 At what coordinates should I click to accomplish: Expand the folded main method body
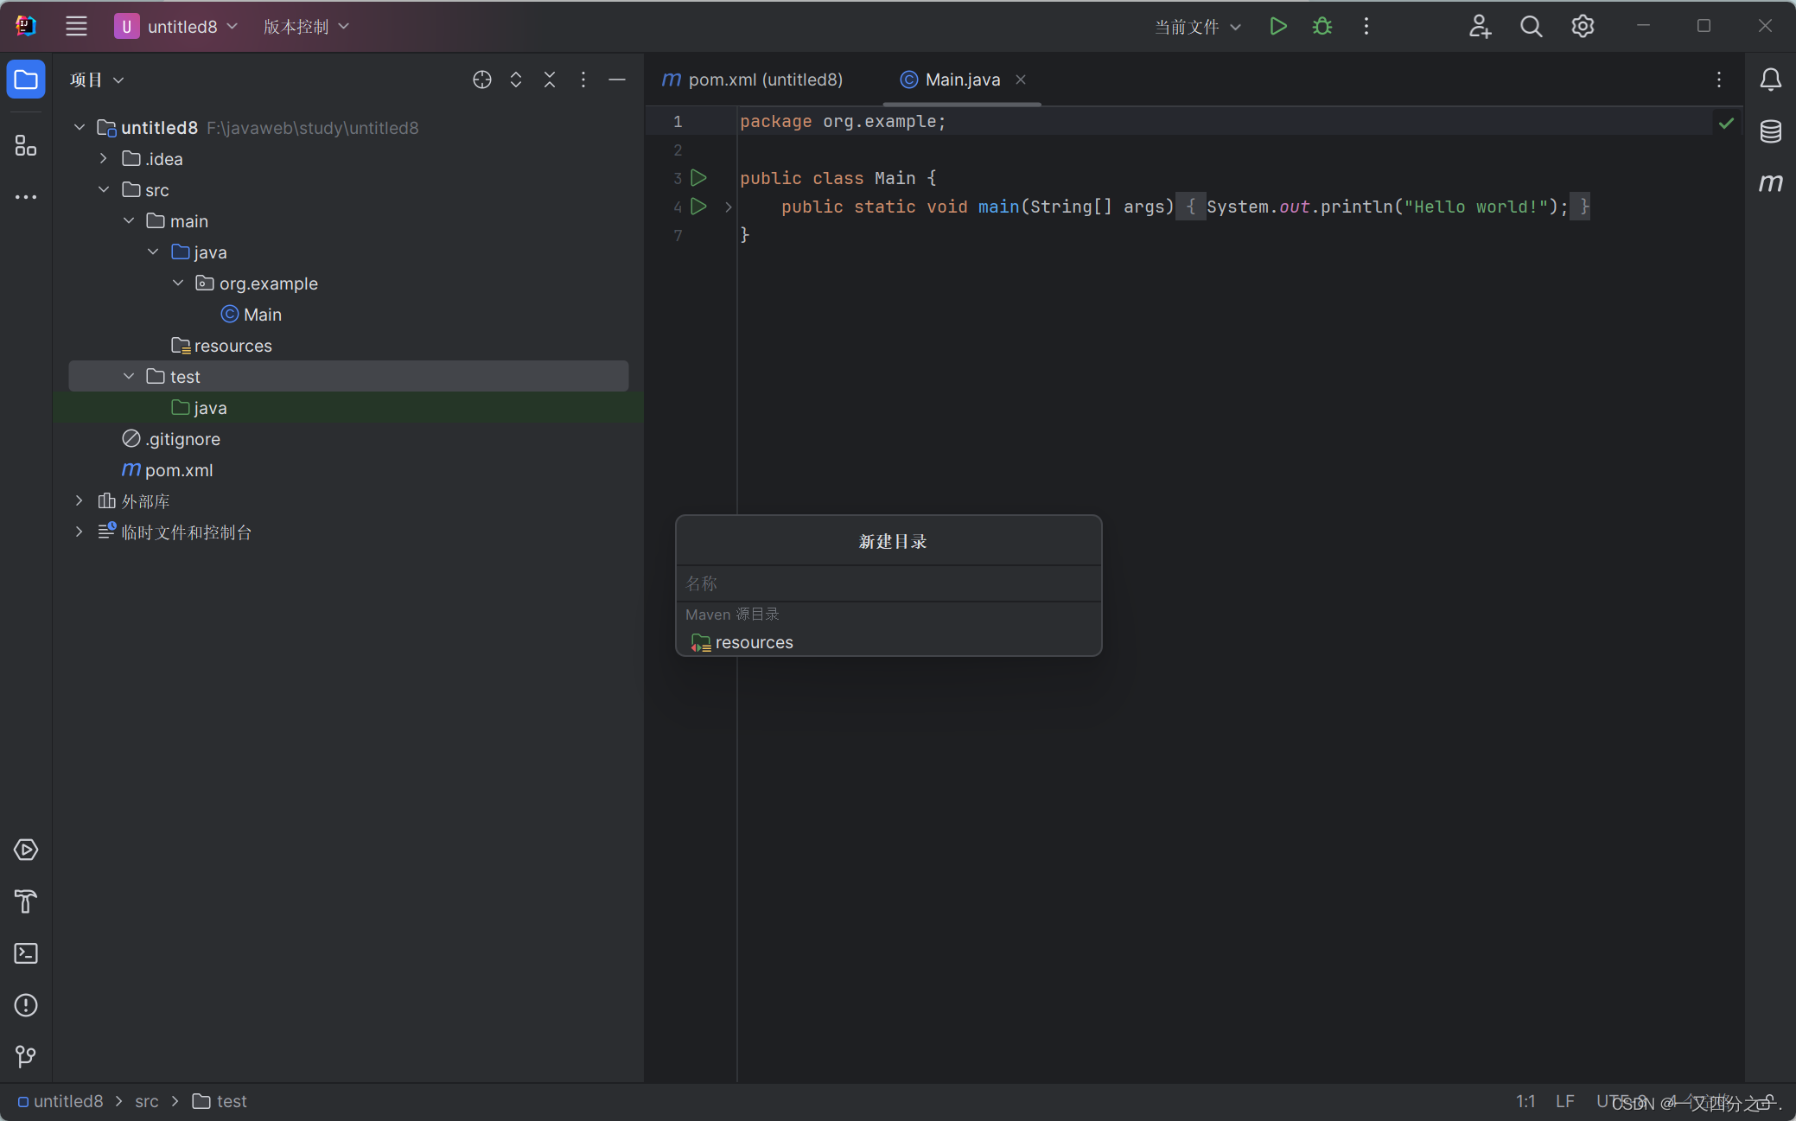click(x=729, y=207)
